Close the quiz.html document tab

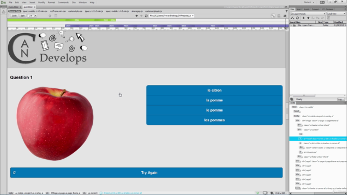[35, 7]
